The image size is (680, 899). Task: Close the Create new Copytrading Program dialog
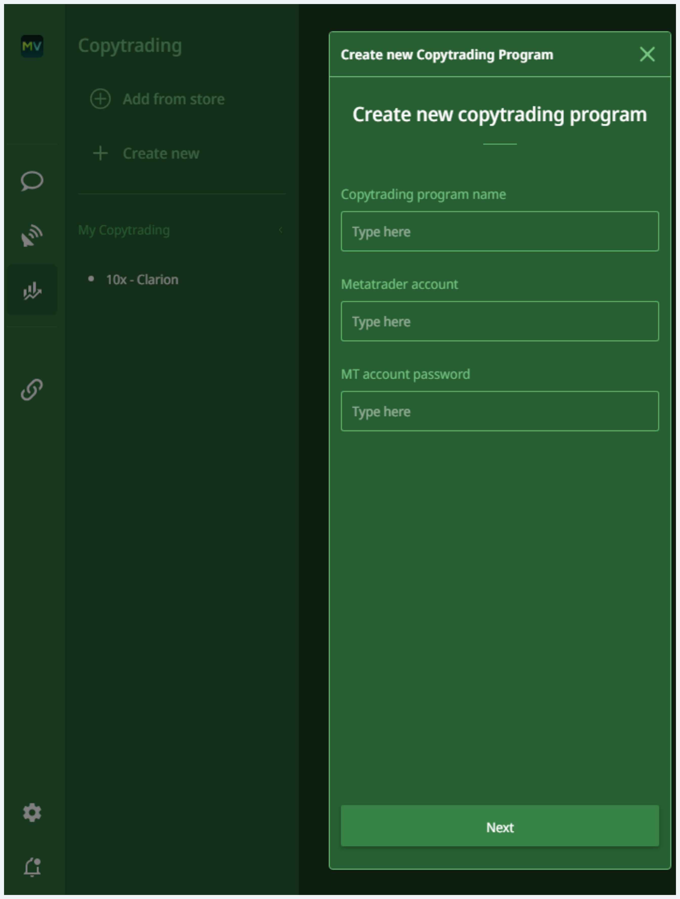coord(647,54)
